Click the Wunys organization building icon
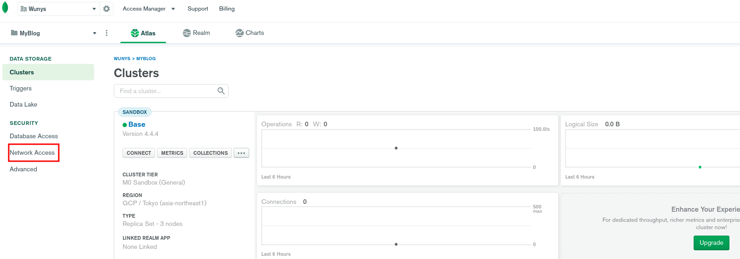Viewport: 740px width, 259px height. pos(23,9)
